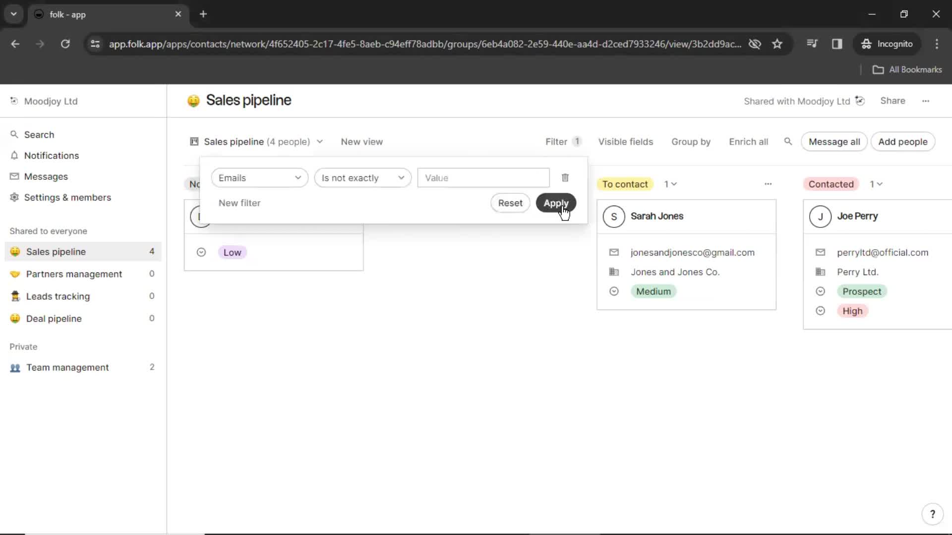This screenshot has height=535, width=952.
Task: Delete the filter with trash icon
Action: click(565, 178)
